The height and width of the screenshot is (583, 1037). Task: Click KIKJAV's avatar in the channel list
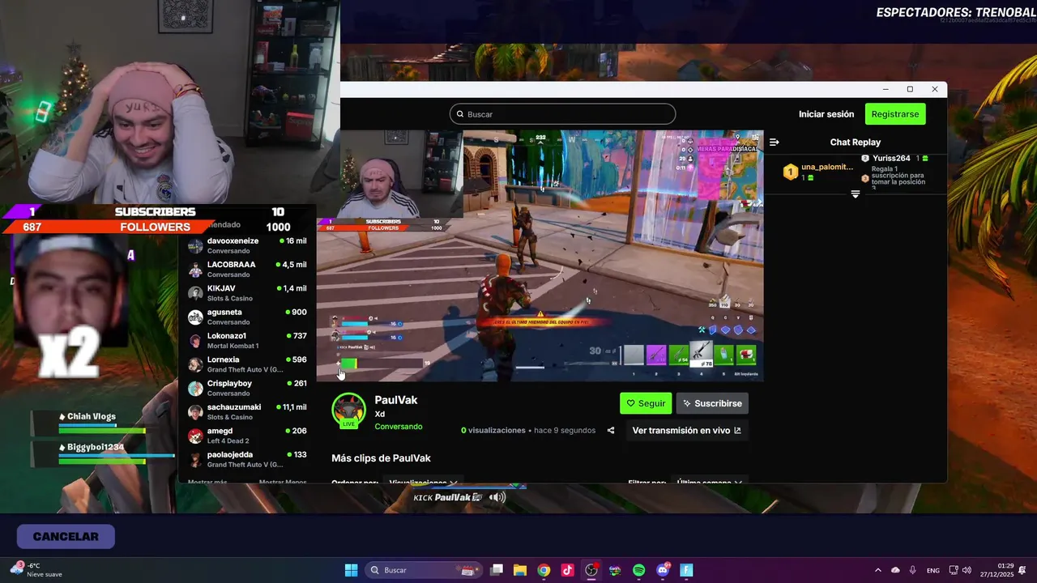click(195, 293)
